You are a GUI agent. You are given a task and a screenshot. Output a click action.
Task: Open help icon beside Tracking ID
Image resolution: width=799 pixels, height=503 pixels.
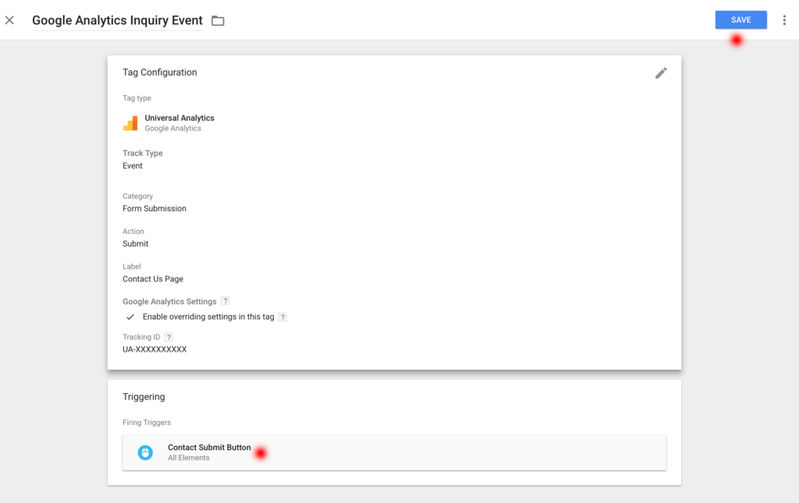pyautogui.click(x=169, y=337)
